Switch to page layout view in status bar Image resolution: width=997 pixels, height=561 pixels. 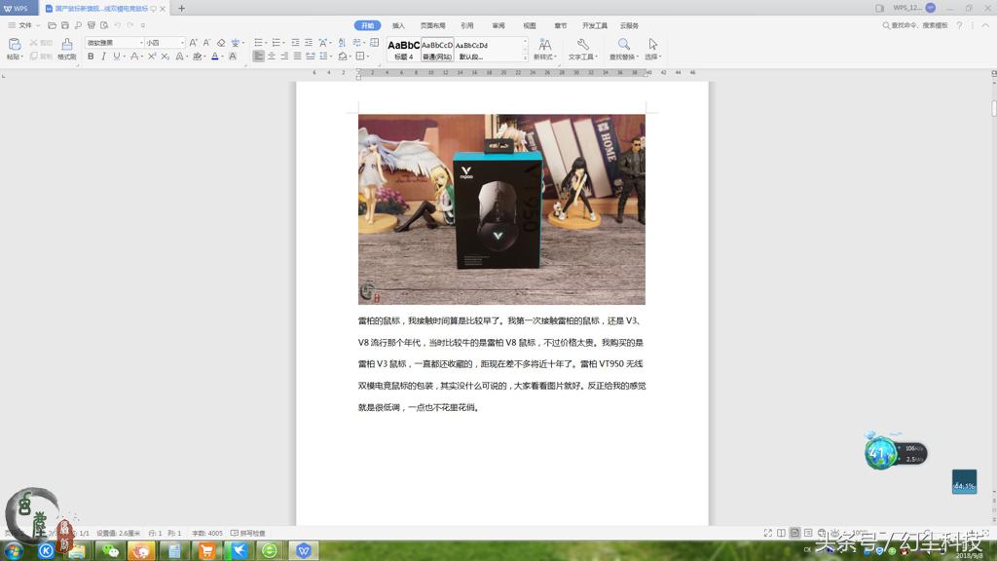click(x=794, y=533)
